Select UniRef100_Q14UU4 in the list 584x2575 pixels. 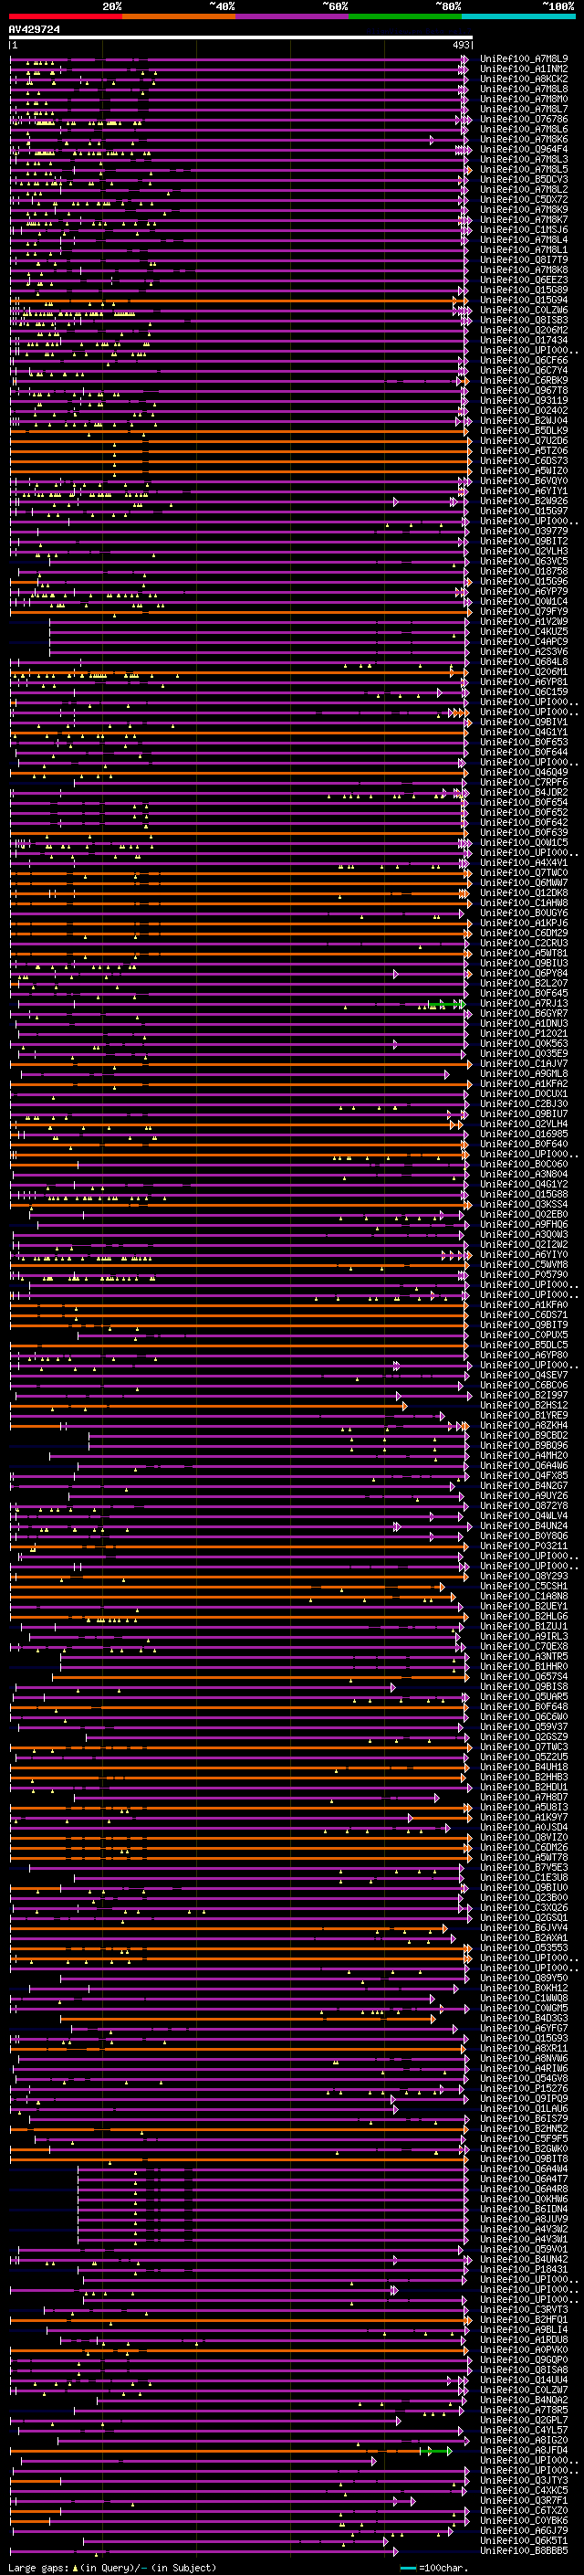tap(524, 2380)
